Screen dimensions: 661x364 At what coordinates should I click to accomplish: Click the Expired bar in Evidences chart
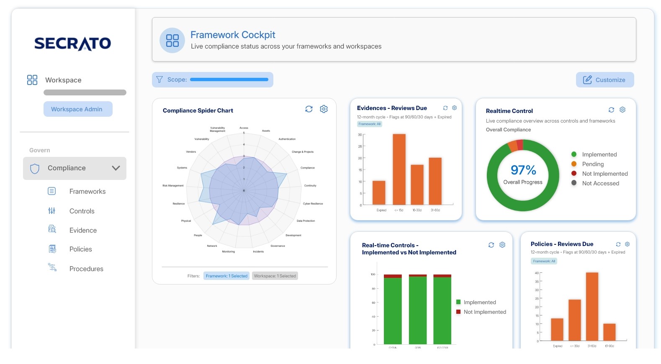[379, 192]
